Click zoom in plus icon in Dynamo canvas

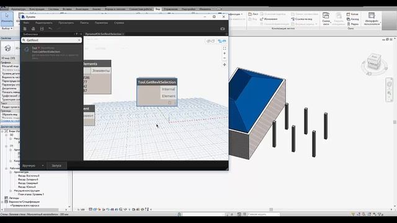click(225, 53)
